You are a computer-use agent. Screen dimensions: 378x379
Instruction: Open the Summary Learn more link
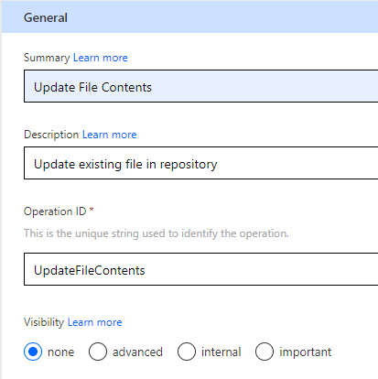coord(101,58)
